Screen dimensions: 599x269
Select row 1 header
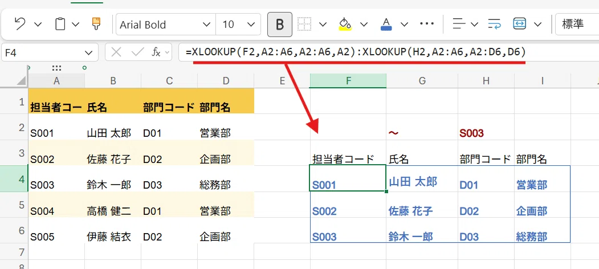(x=14, y=101)
